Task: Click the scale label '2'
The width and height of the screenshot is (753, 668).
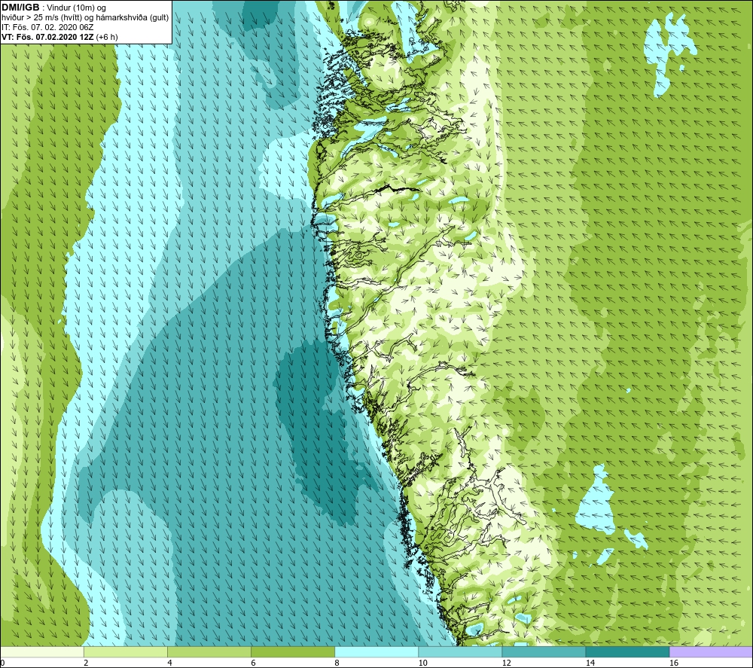Action: (x=86, y=663)
